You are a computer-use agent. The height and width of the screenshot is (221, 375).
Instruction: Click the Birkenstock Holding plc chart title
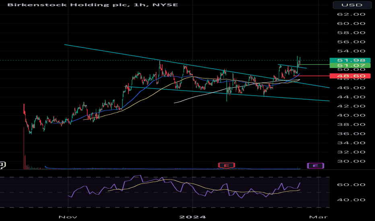pyautogui.click(x=93, y=4)
